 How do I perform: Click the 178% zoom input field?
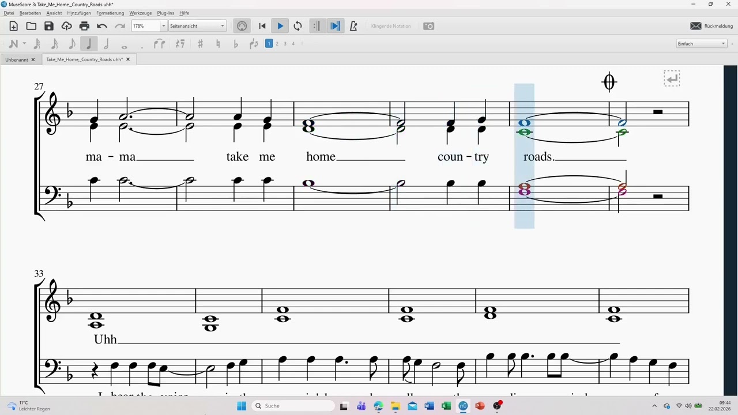click(x=146, y=26)
